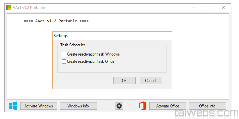Click the Settings dialog title bar
This screenshot has width=239, height=119.
coord(112,36)
